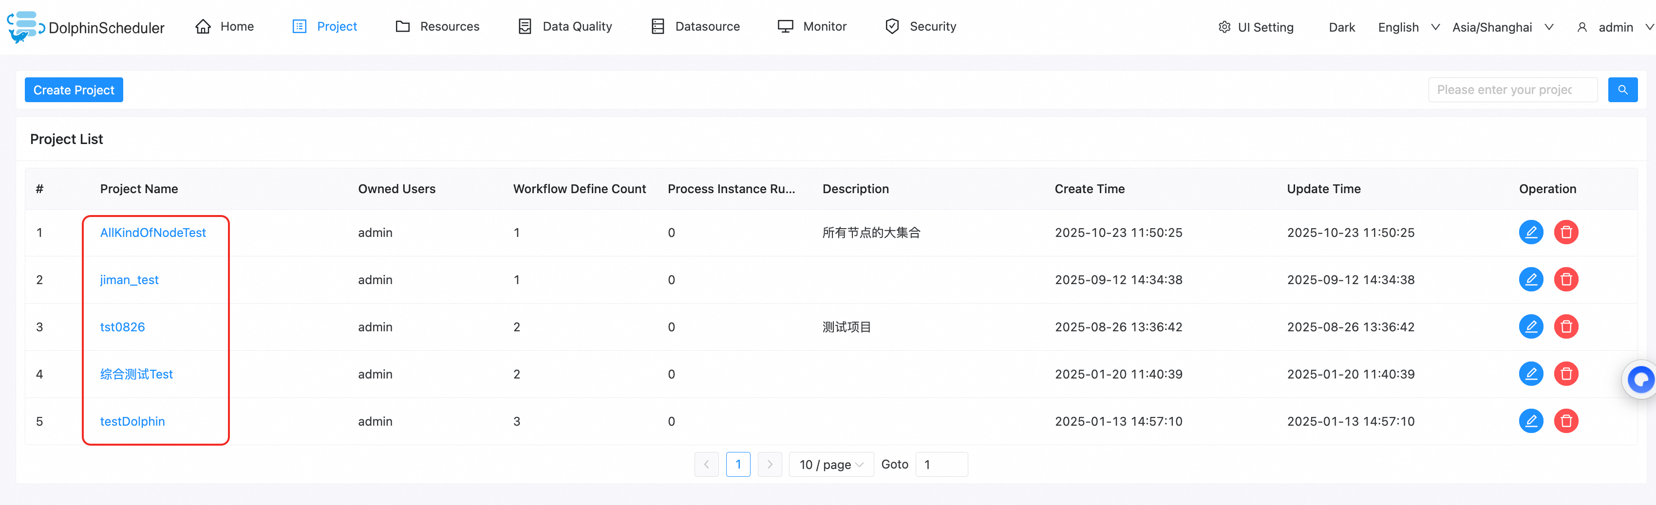Open the Security menu

pyautogui.click(x=920, y=26)
